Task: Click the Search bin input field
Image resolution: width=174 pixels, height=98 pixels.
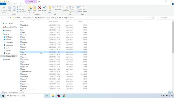Action: coord(164,18)
